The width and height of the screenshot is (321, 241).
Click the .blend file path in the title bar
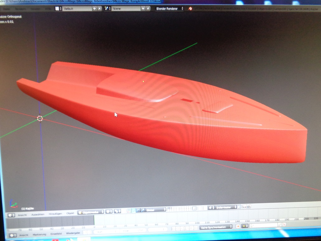point(84,2)
